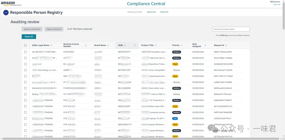Click request id b693aae422a36cc0
285x140 pixels.
[223, 88]
